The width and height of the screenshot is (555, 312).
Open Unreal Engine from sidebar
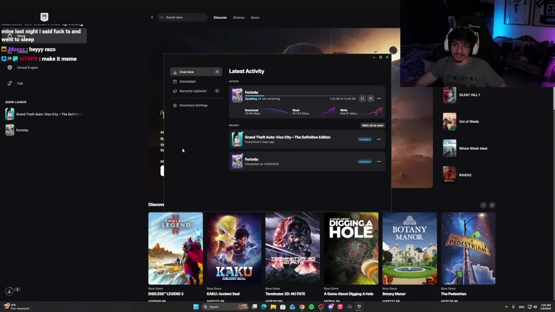(28, 68)
